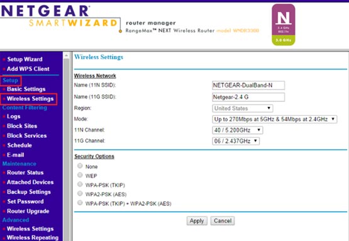
Task: Click the Security Options heading
Action: pyautogui.click(x=94, y=156)
